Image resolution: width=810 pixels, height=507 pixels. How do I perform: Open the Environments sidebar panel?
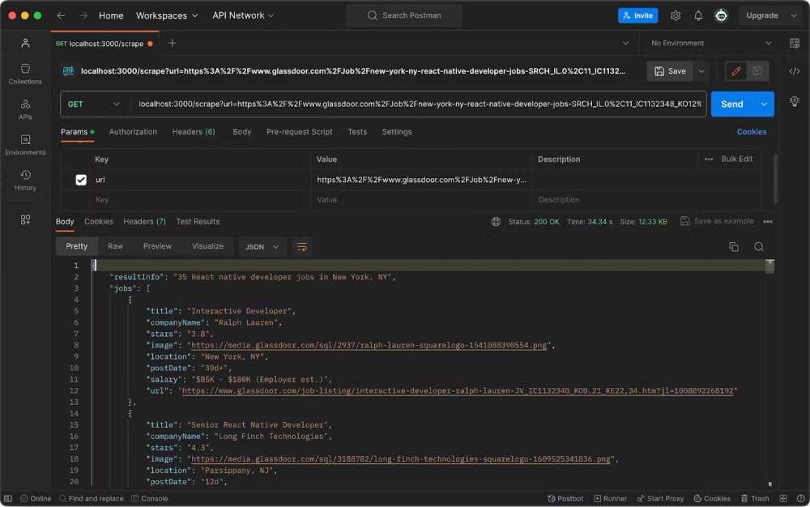[x=25, y=144]
